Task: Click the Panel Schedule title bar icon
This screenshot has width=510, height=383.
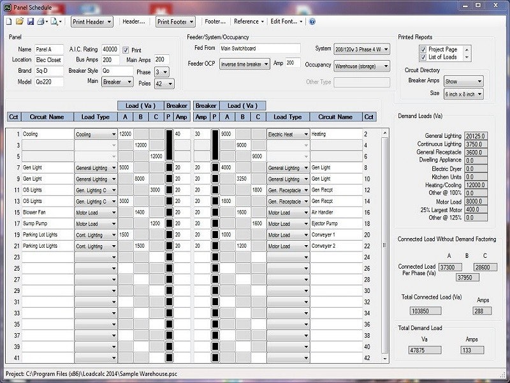Action: point(7,6)
